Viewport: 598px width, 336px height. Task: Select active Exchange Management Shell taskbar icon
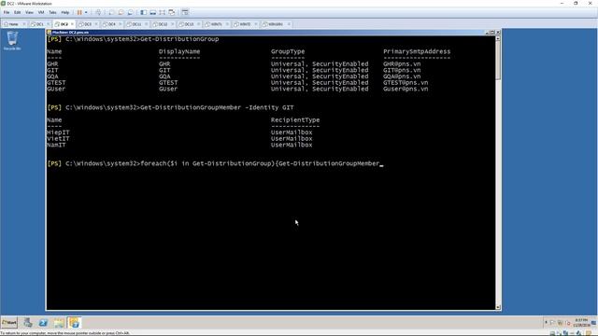click(75, 323)
